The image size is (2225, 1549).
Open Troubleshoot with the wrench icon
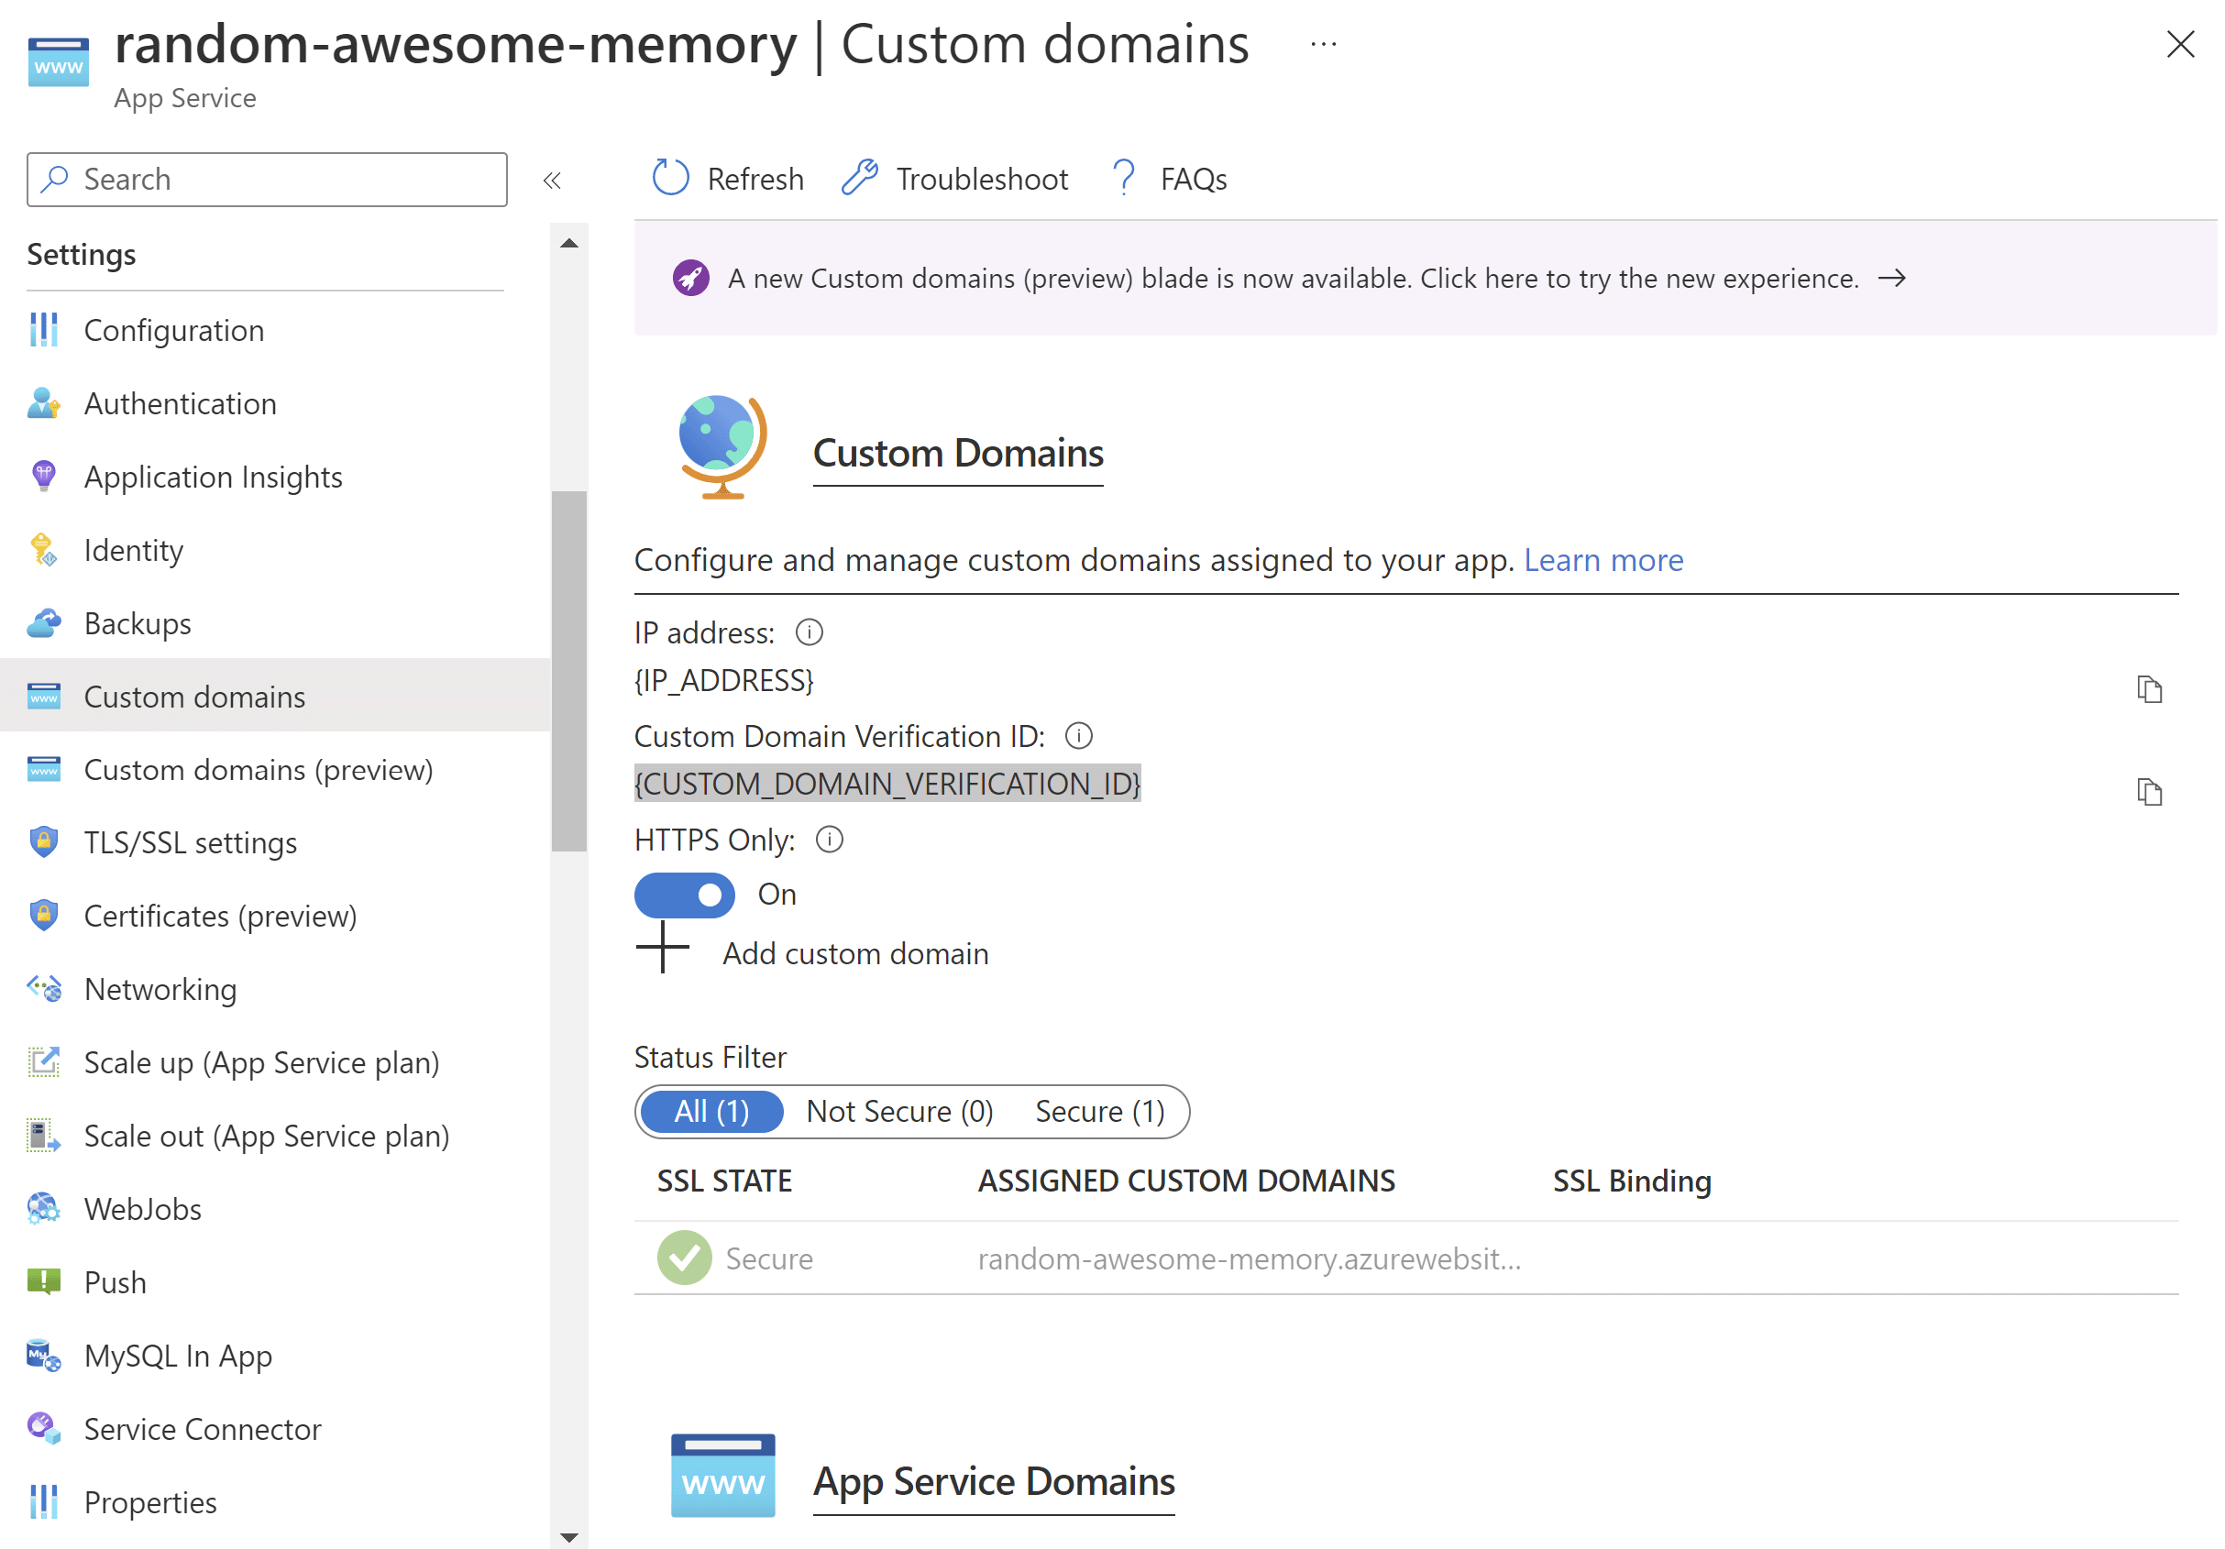(862, 177)
